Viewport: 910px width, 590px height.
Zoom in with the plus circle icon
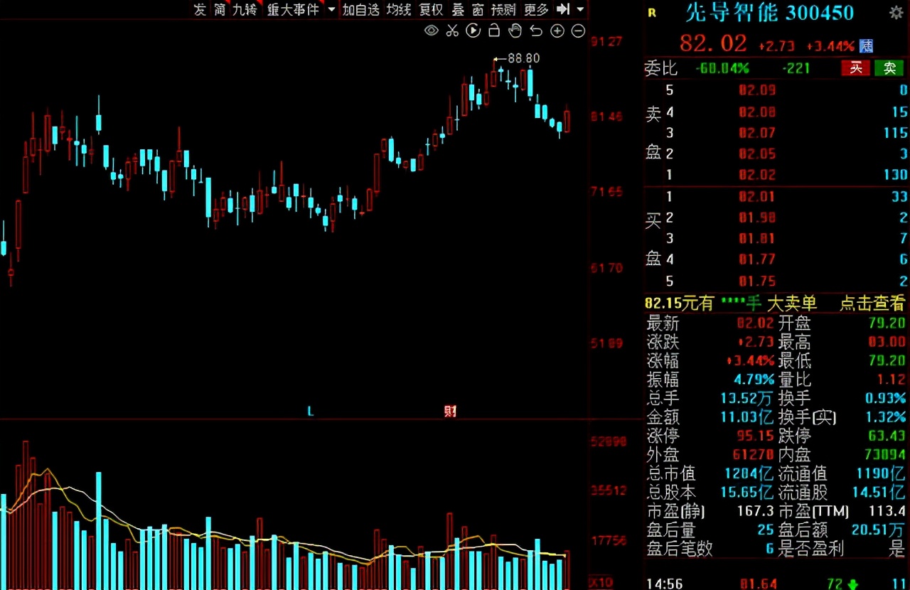(x=557, y=31)
